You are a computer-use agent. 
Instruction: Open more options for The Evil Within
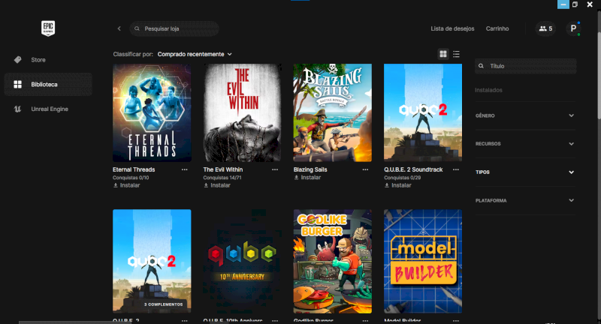pos(275,169)
